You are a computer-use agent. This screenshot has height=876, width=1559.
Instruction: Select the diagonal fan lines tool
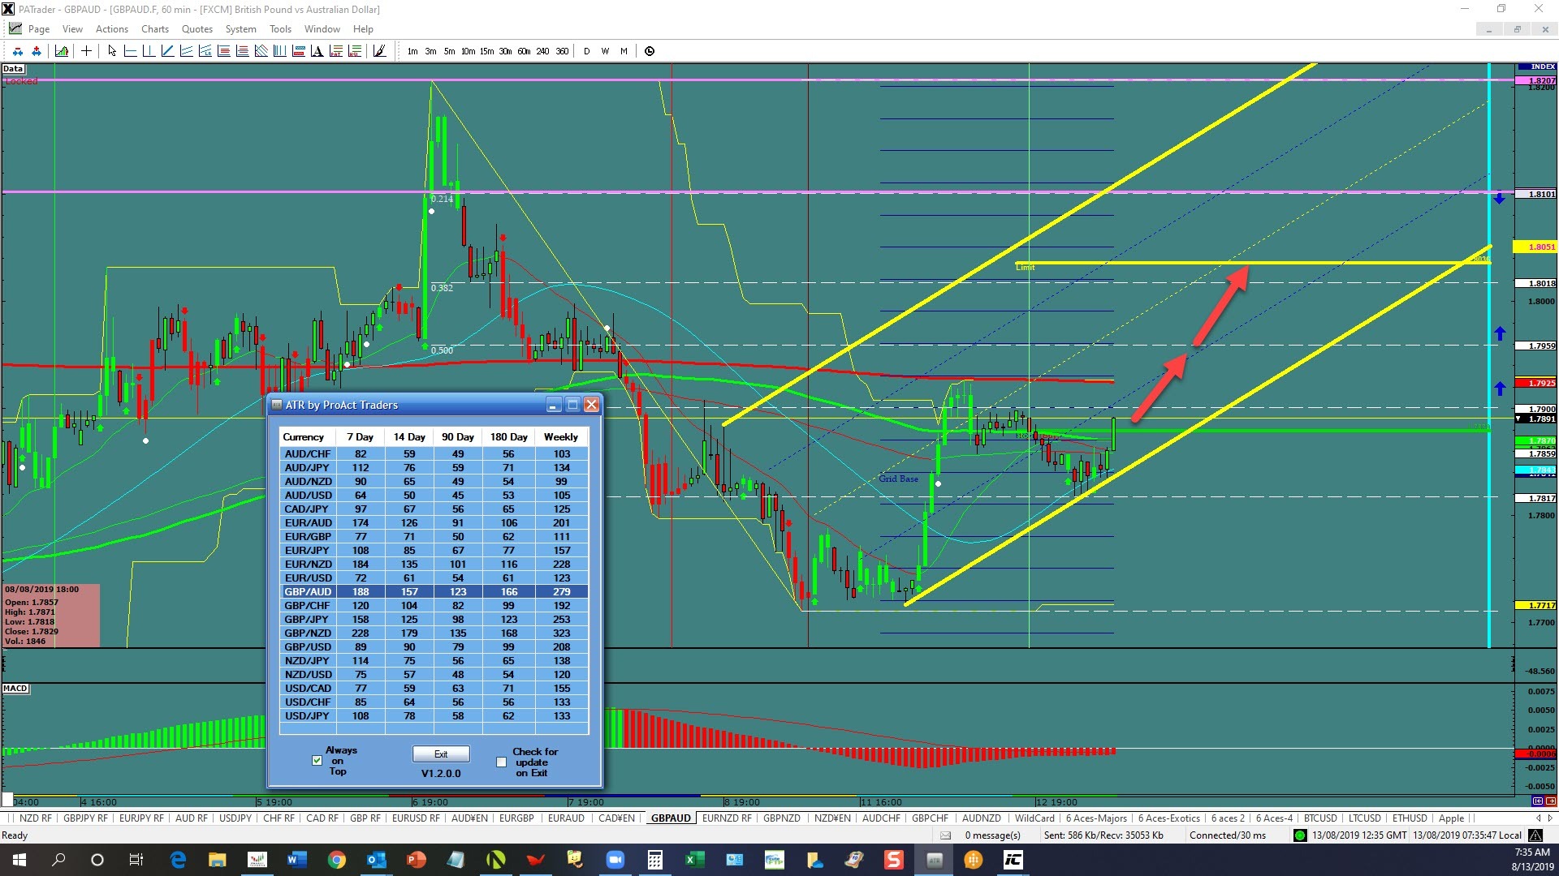[261, 51]
